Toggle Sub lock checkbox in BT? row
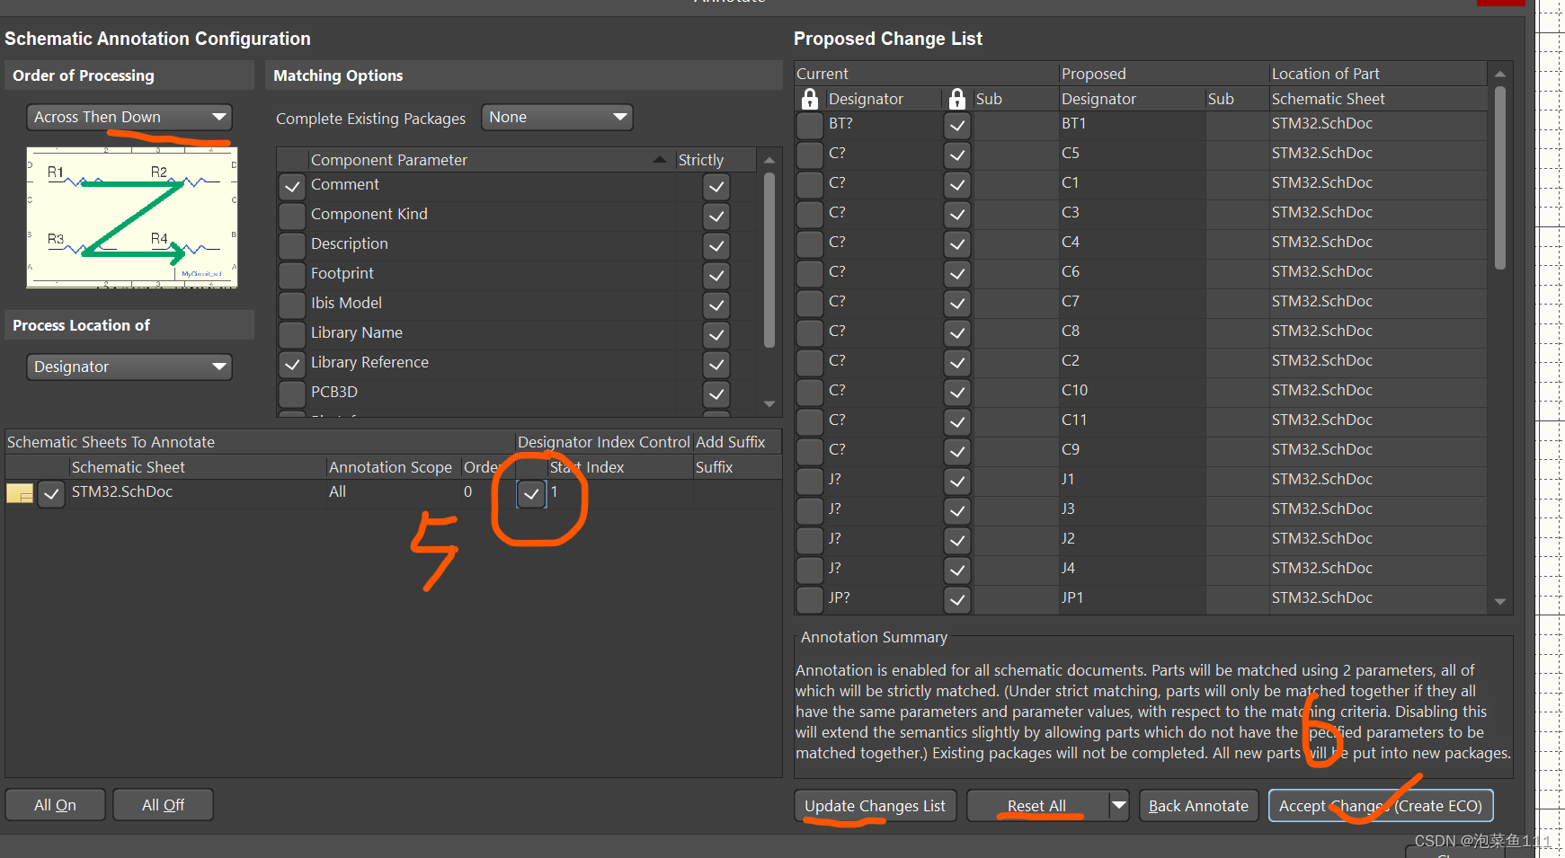Screen dimensions: 1565x858 (957, 126)
